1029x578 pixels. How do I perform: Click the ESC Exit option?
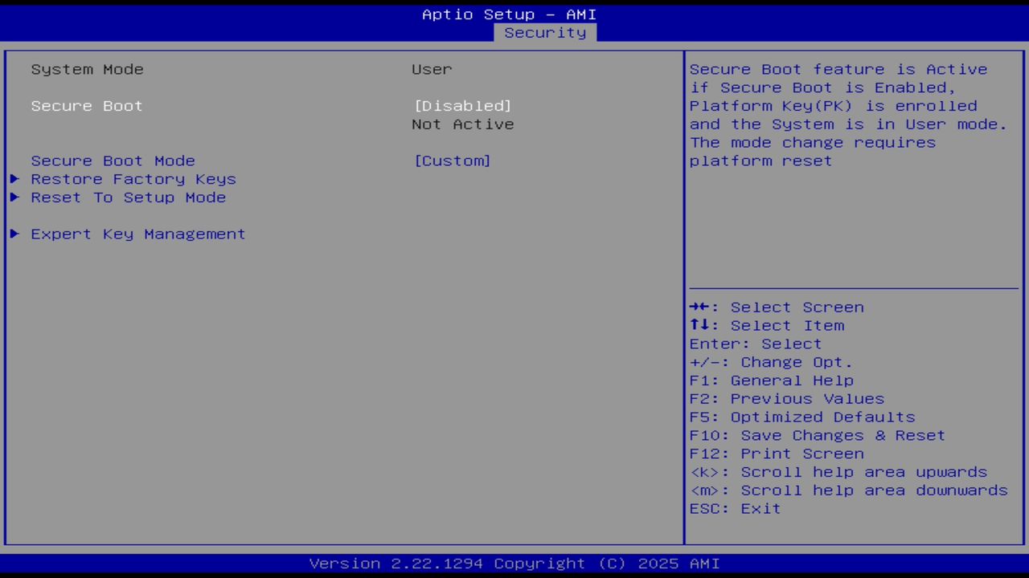(x=735, y=508)
